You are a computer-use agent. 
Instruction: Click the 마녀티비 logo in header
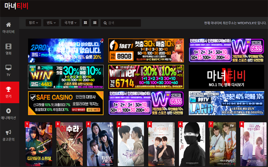tap(16, 6)
